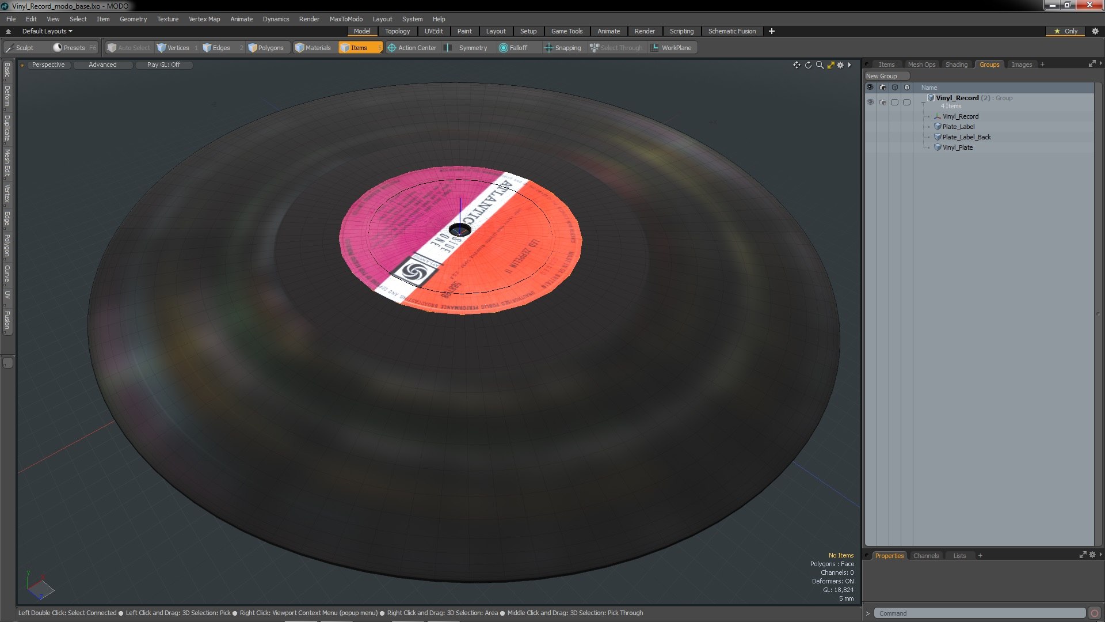1105x622 pixels.
Task: Open the Geometry menu
Action: 133,19
